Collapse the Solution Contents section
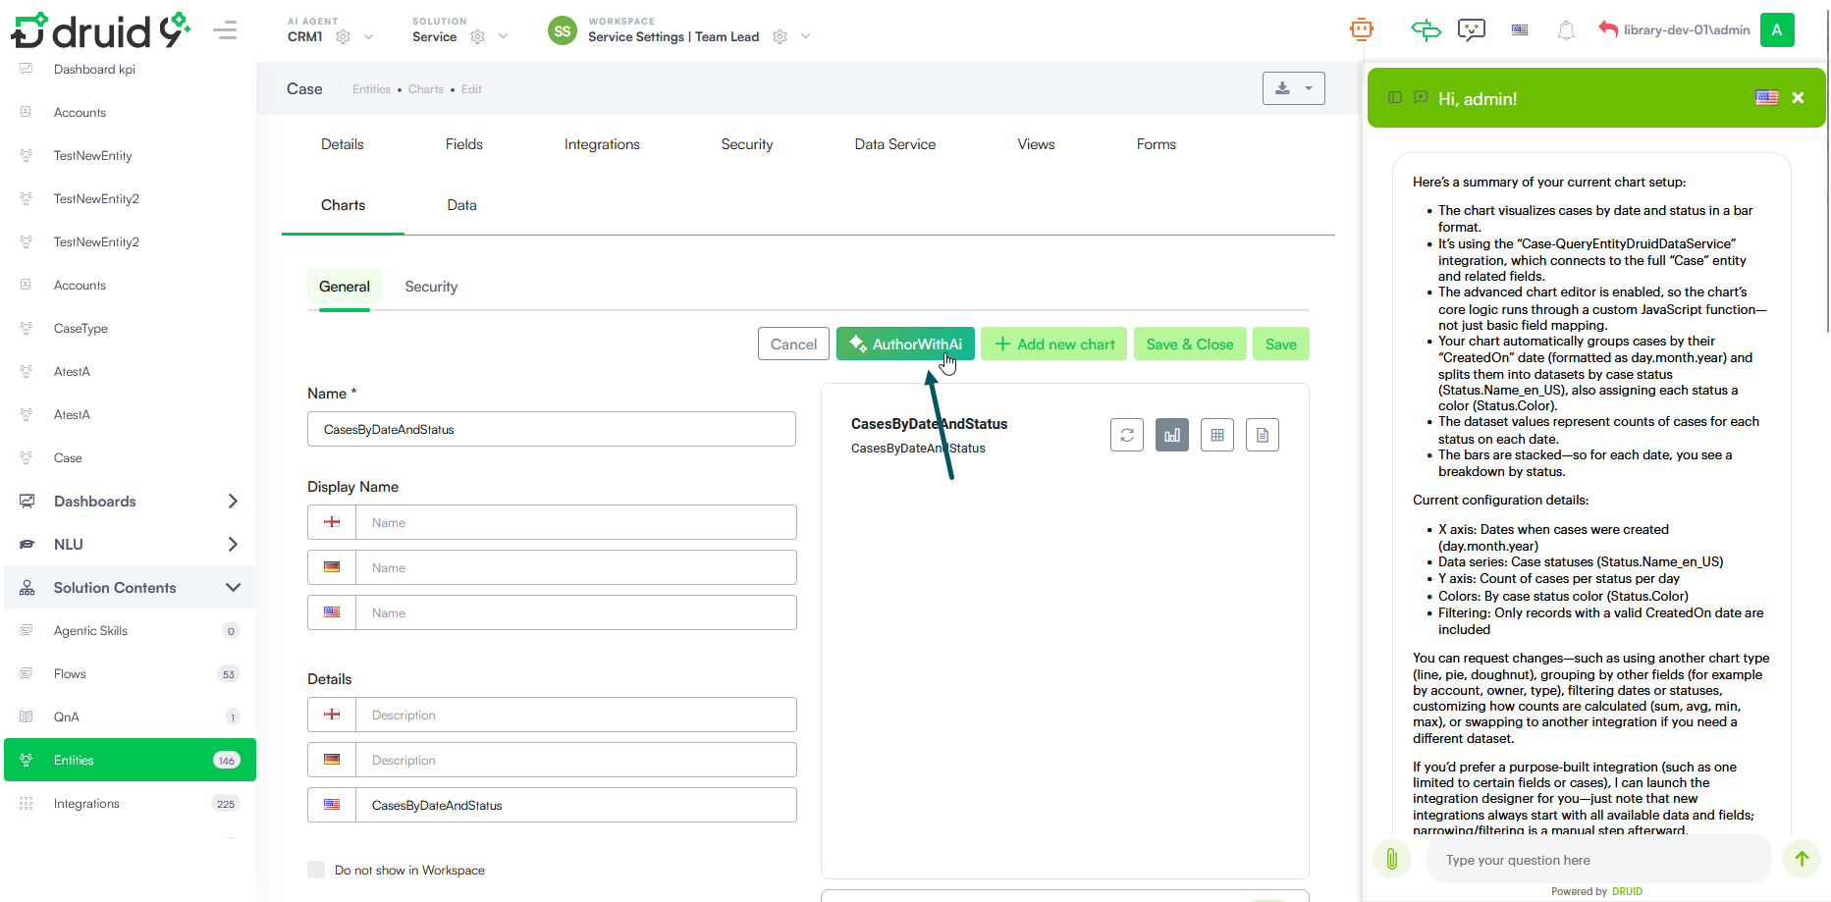 pyautogui.click(x=130, y=588)
